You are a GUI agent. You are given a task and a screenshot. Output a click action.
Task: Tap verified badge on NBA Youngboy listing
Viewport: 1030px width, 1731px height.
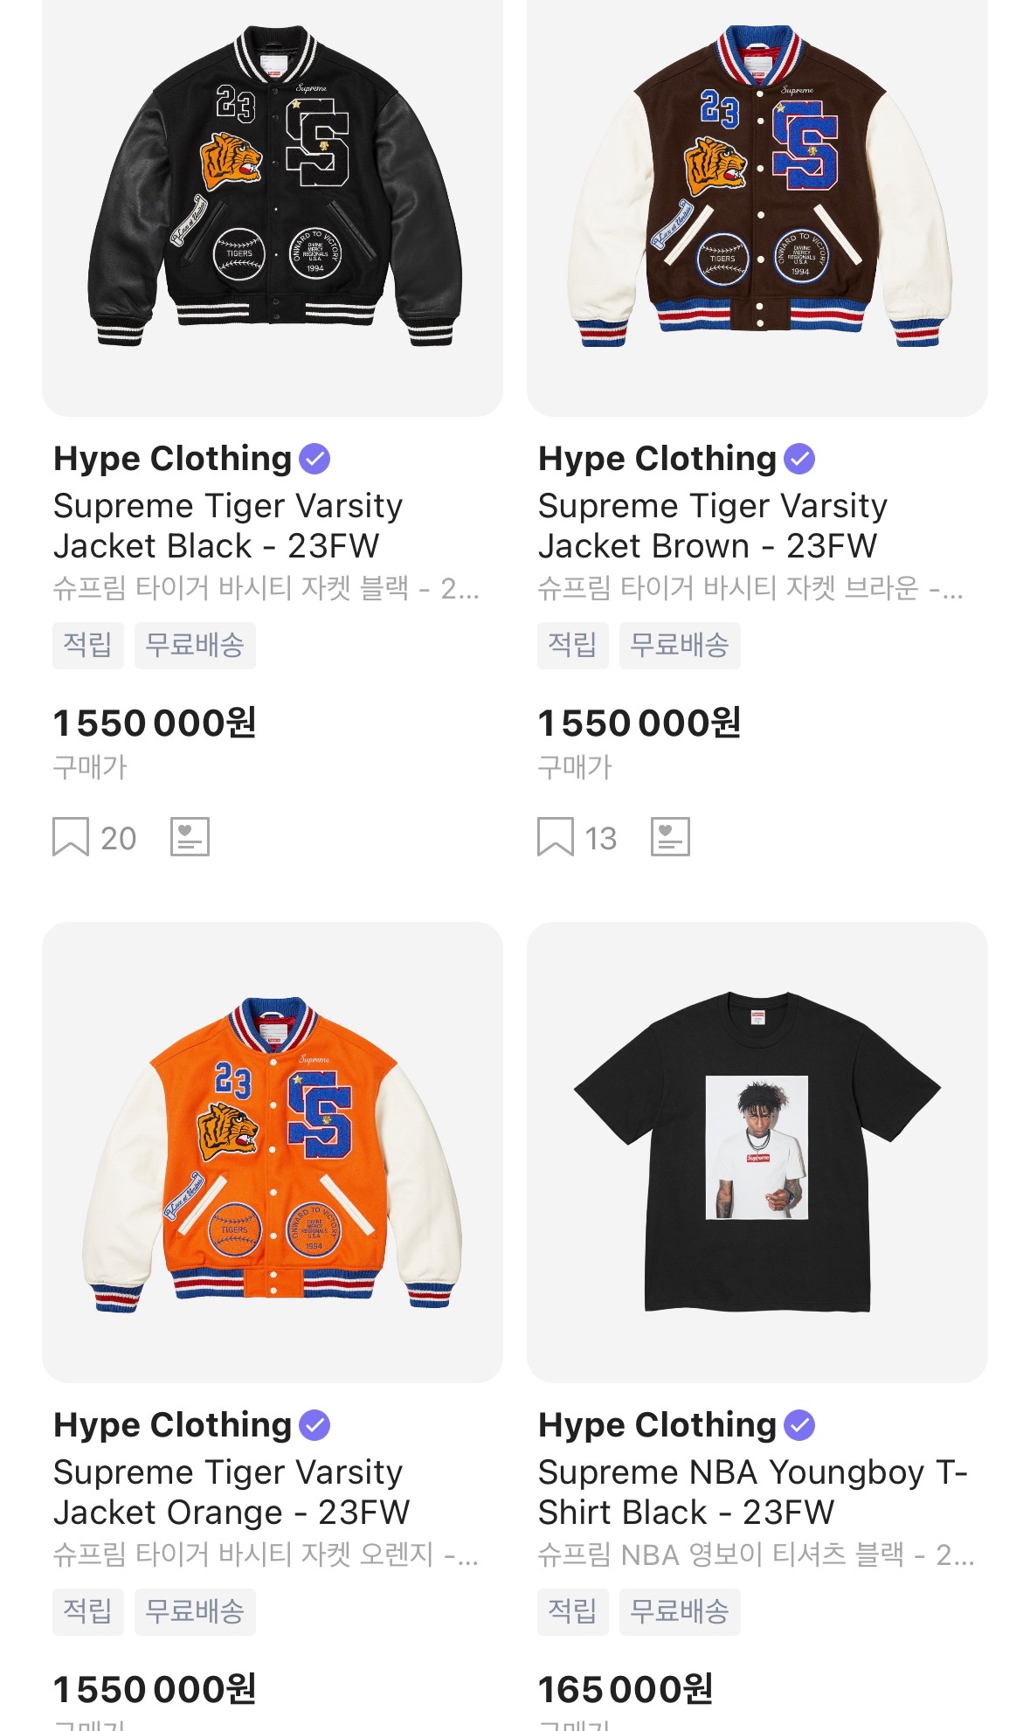coord(799,1425)
